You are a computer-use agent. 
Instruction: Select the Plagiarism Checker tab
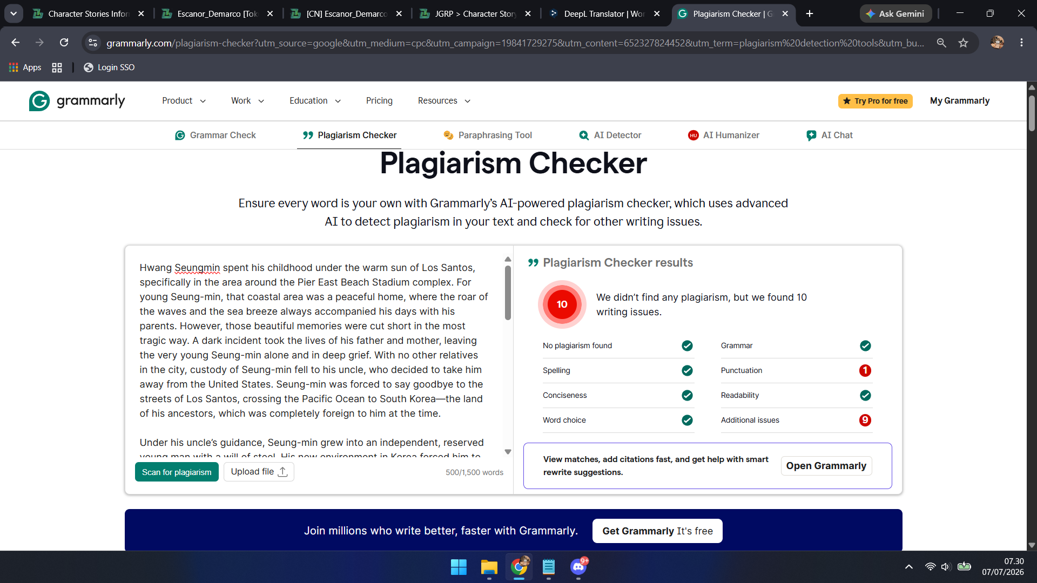(x=349, y=135)
